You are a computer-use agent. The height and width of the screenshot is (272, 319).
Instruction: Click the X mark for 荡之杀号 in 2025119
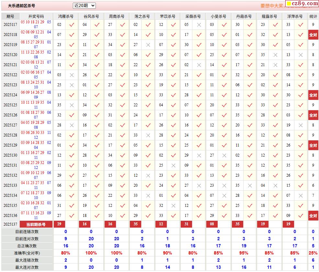(x=148, y=45)
